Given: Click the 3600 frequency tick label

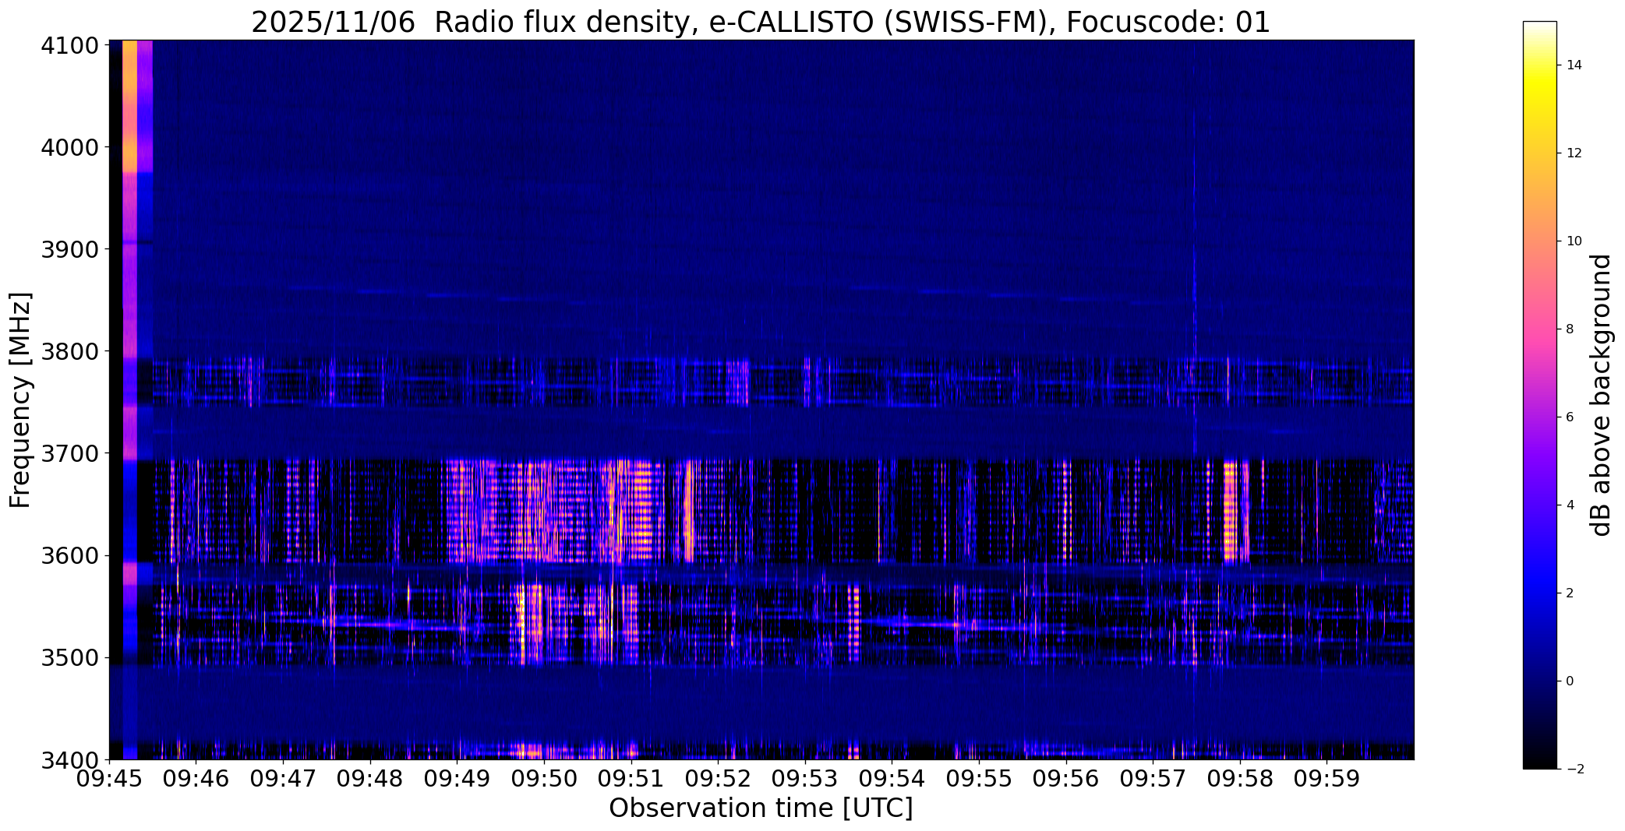Looking at the screenshot, I should (69, 556).
